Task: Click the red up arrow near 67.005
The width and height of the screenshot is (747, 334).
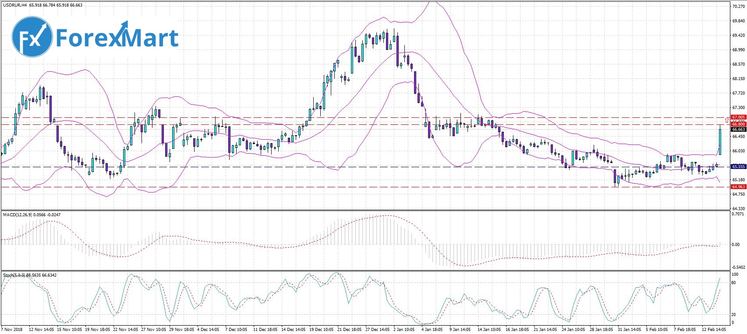Action: point(727,118)
